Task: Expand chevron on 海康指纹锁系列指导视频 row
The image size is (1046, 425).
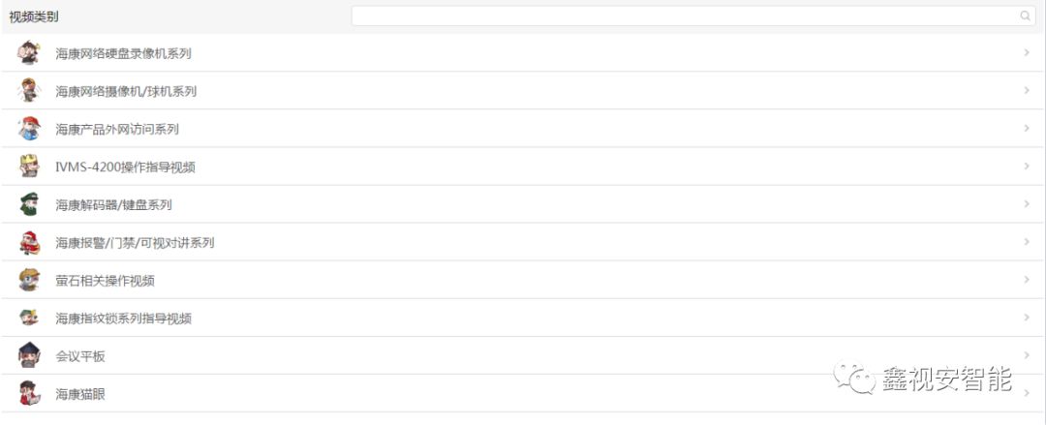Action: click(x=1027, y=318)
